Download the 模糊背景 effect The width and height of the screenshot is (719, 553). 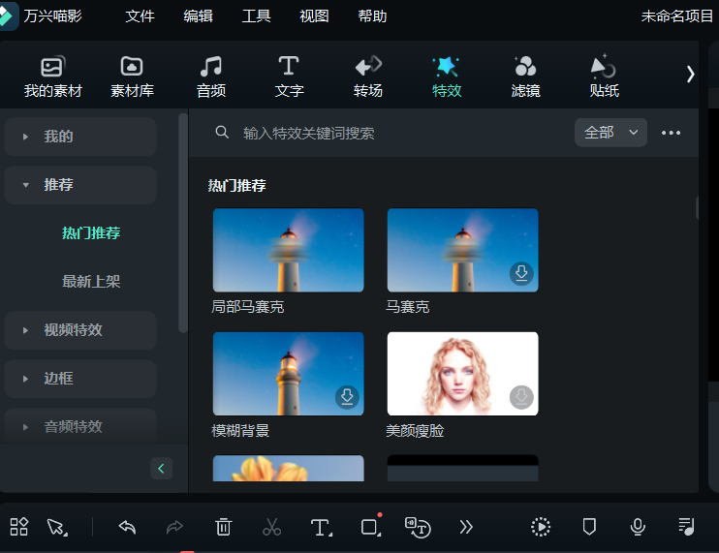(347, 397)
